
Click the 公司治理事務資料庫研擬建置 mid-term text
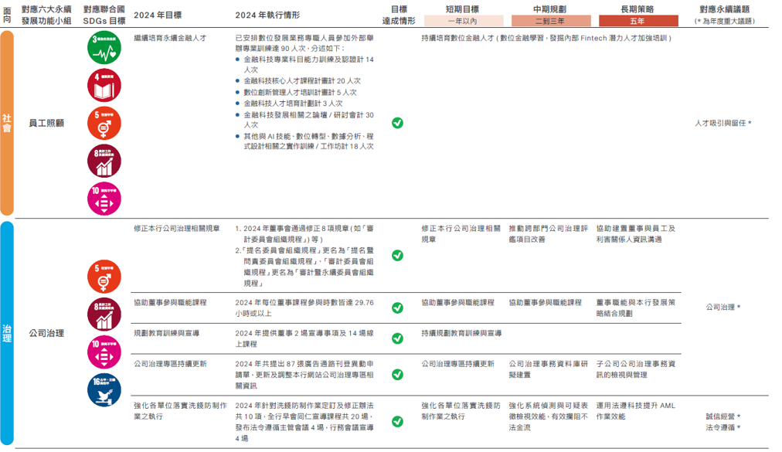[549, 369]
